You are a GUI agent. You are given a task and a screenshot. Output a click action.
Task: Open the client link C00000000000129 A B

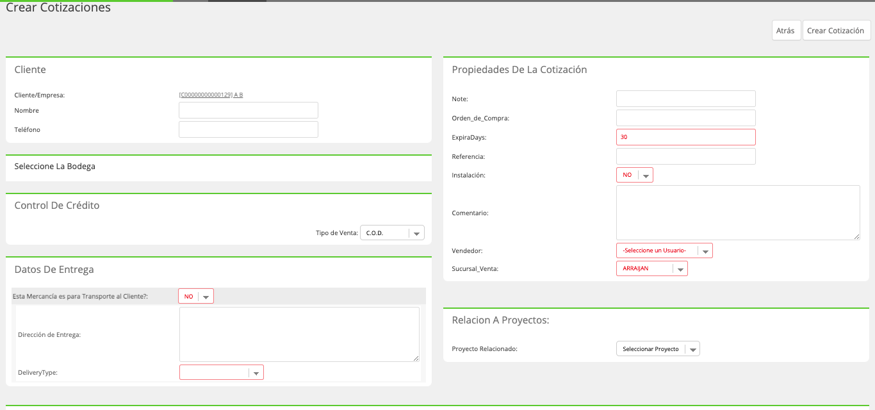pyautogui.click(x=211, y=95)
